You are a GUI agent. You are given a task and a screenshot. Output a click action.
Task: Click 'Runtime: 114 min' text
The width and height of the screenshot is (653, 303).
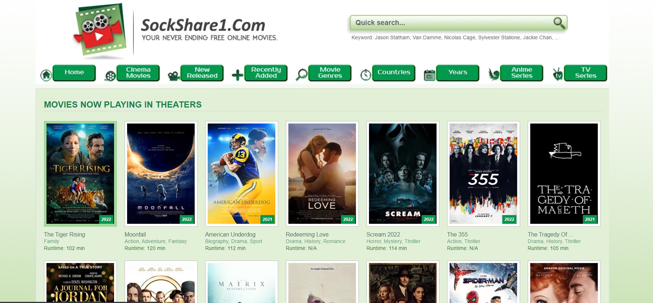tap(386, 248)
